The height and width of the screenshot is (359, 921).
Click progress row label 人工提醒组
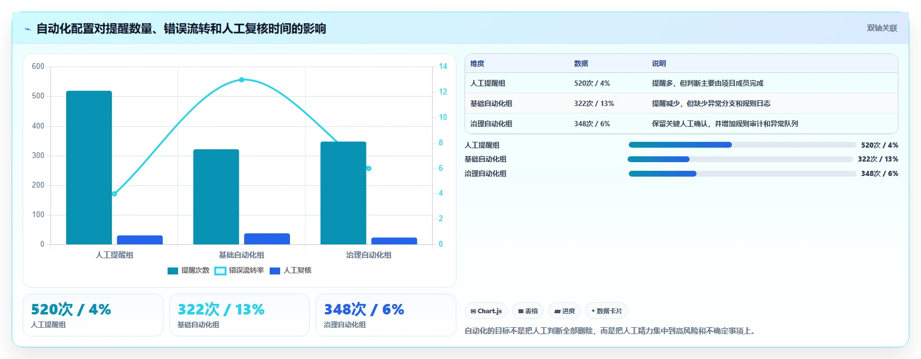tap(482, 145)
